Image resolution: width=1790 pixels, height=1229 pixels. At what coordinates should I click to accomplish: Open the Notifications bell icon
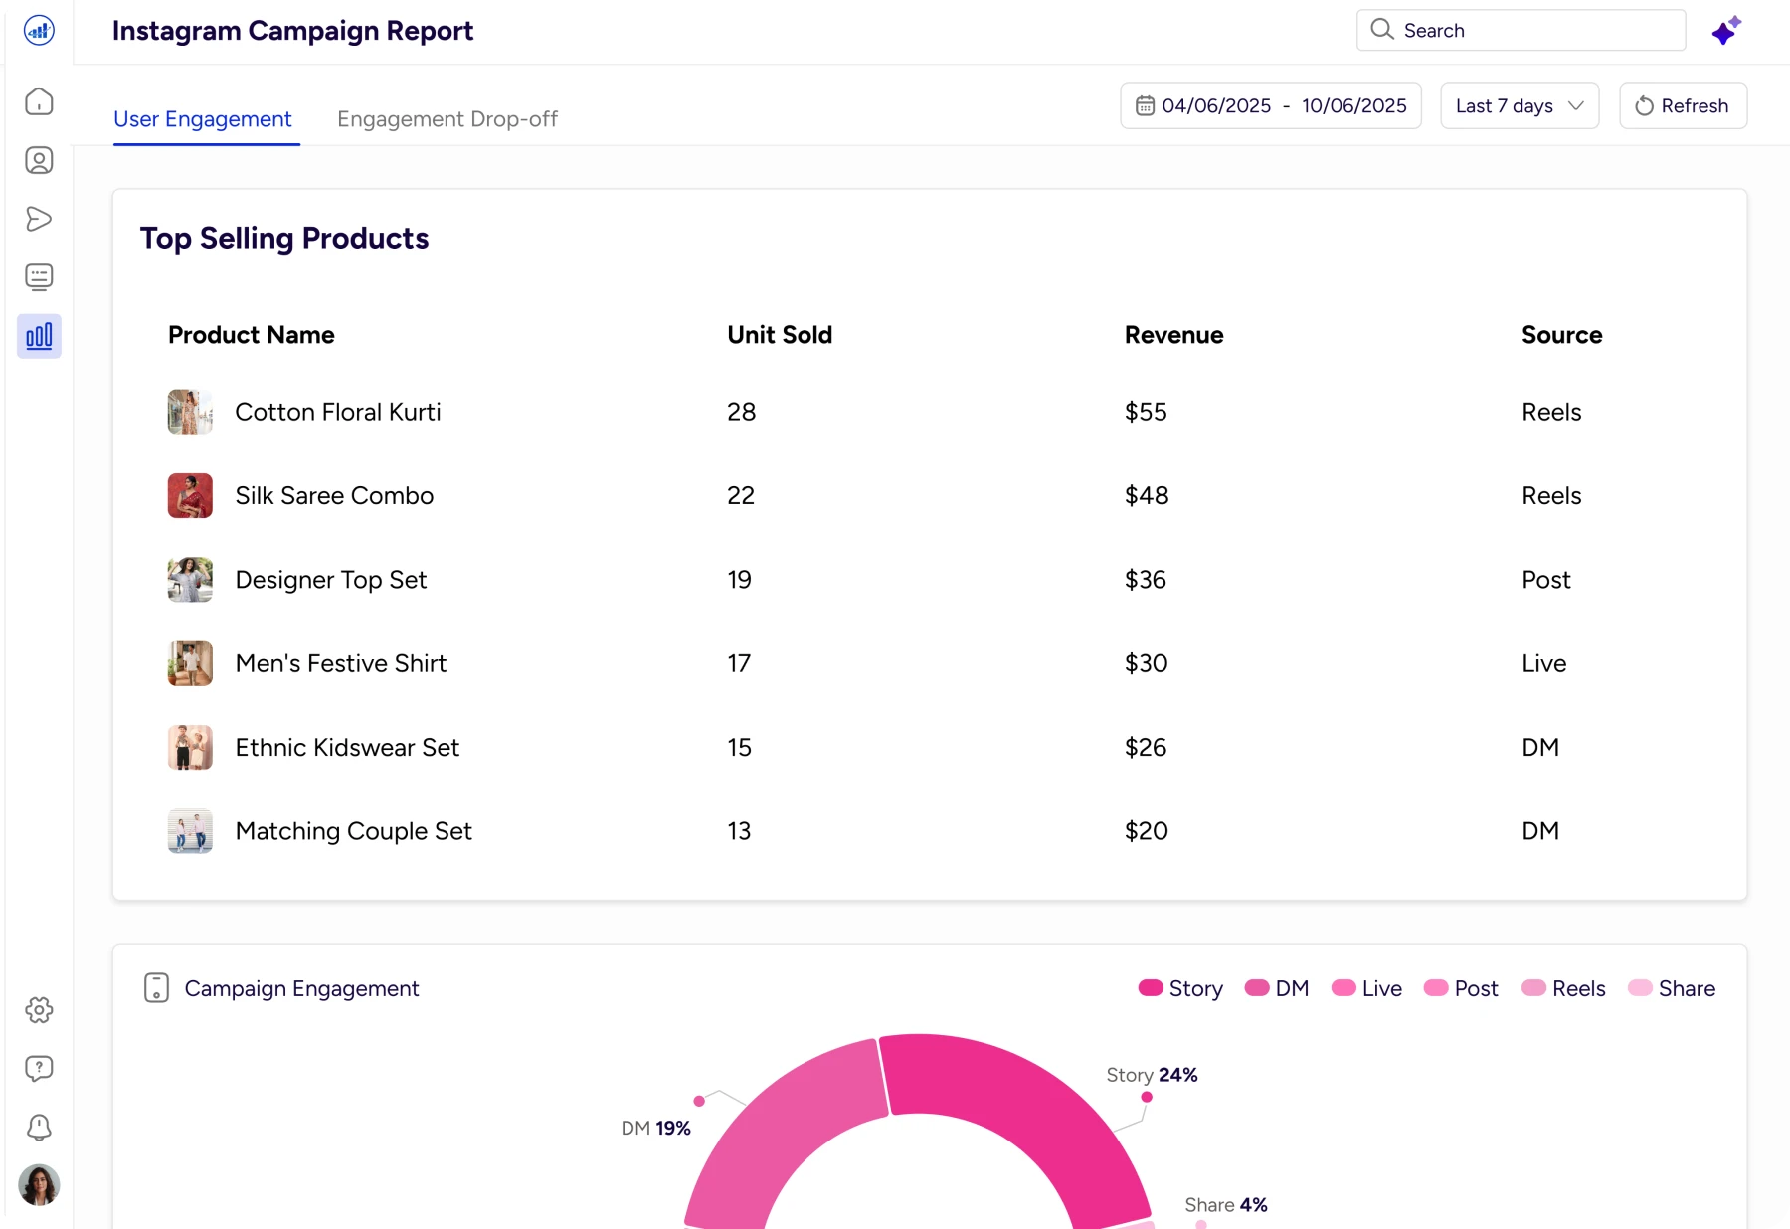click(x=39, y=1127)
